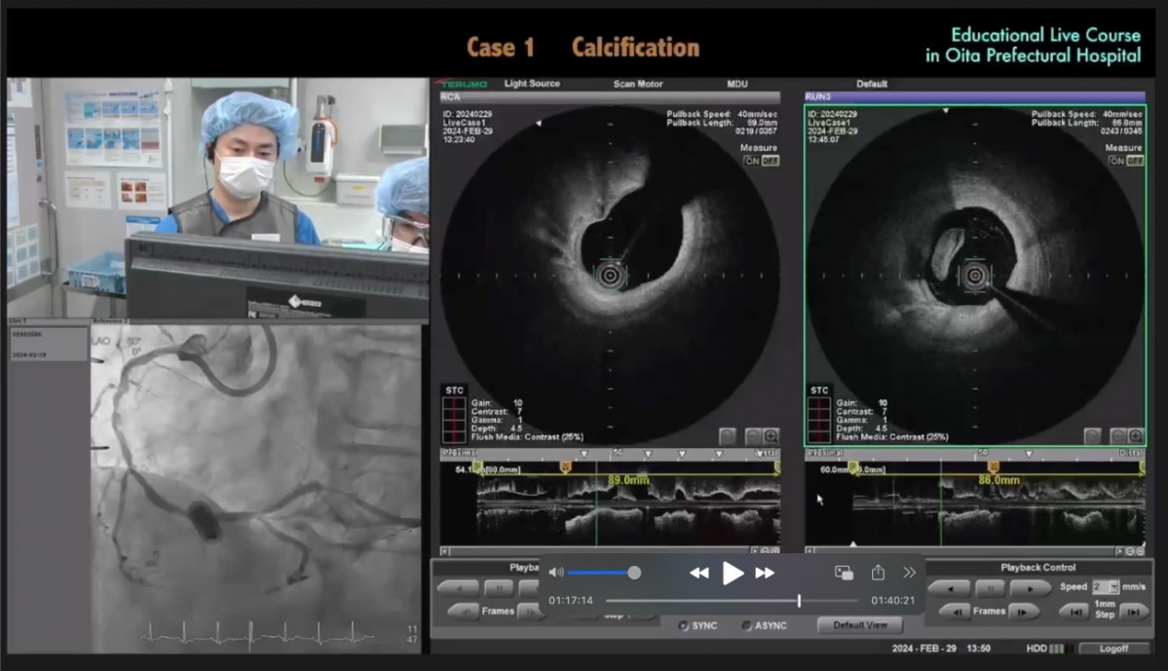This screenshot has width=1168, height=671.
Task: Click the white triangle marker on RUN3 ruler
Action: 1029,454
